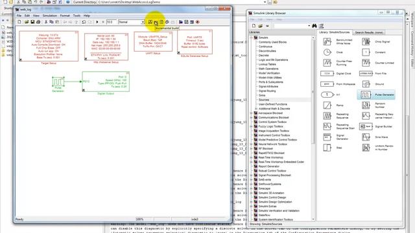Select the Ground block icon in library
This screenshot has height=233, width=415.
[x=366, y=84]
